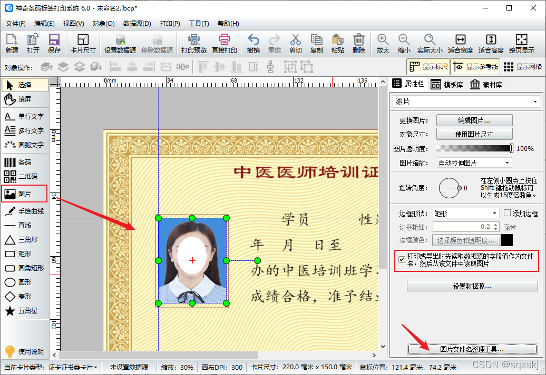Click the 放大 zoom in icon

(x=383, y=44)
